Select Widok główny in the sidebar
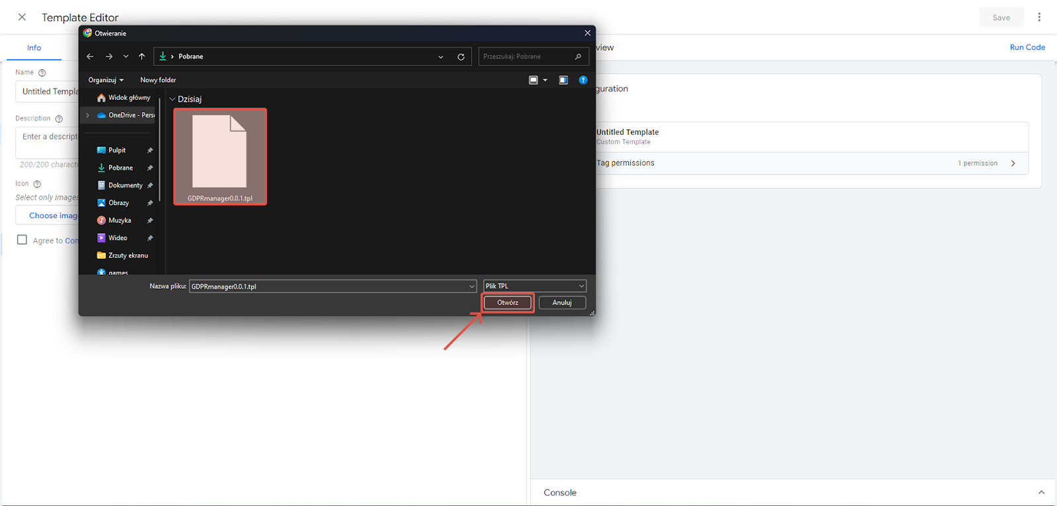The height and width of the screenshot is (506, 1057). tap(124, 98)
